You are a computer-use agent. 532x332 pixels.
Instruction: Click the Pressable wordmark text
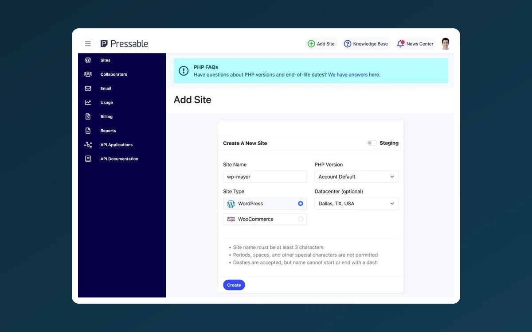pos(129,44)
